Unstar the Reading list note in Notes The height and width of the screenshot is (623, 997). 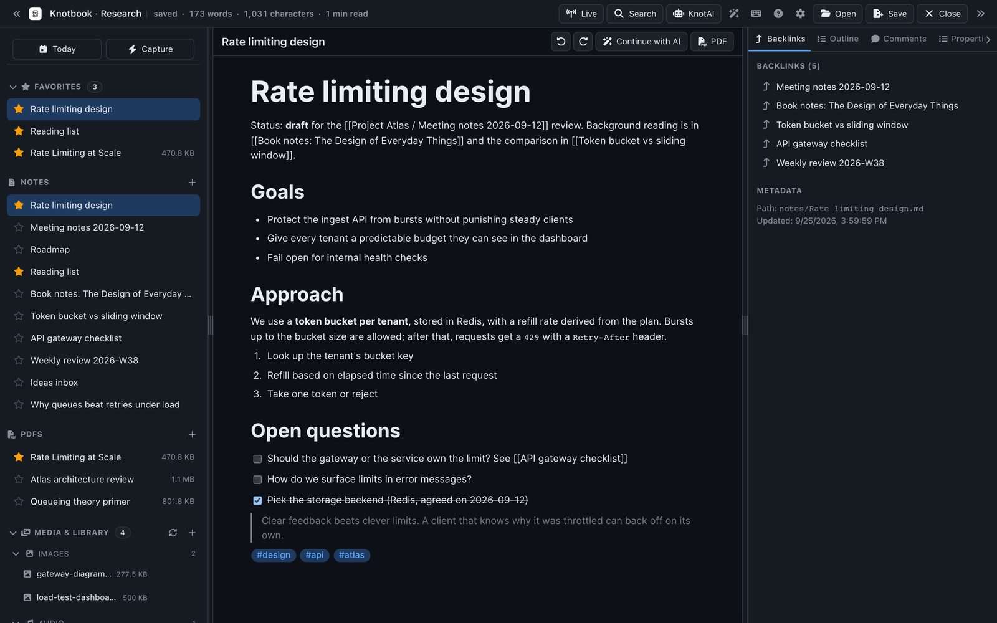[19, 272]
